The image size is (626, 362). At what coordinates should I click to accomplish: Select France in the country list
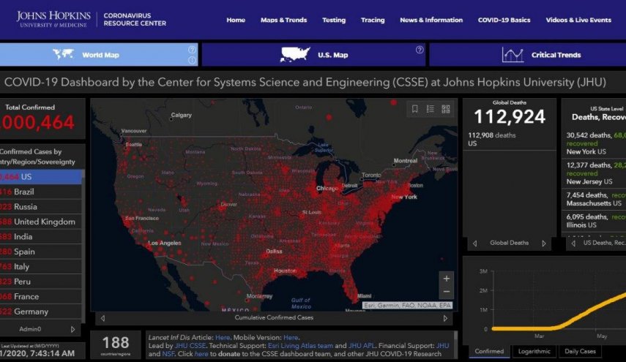click(x=41, y=296)
